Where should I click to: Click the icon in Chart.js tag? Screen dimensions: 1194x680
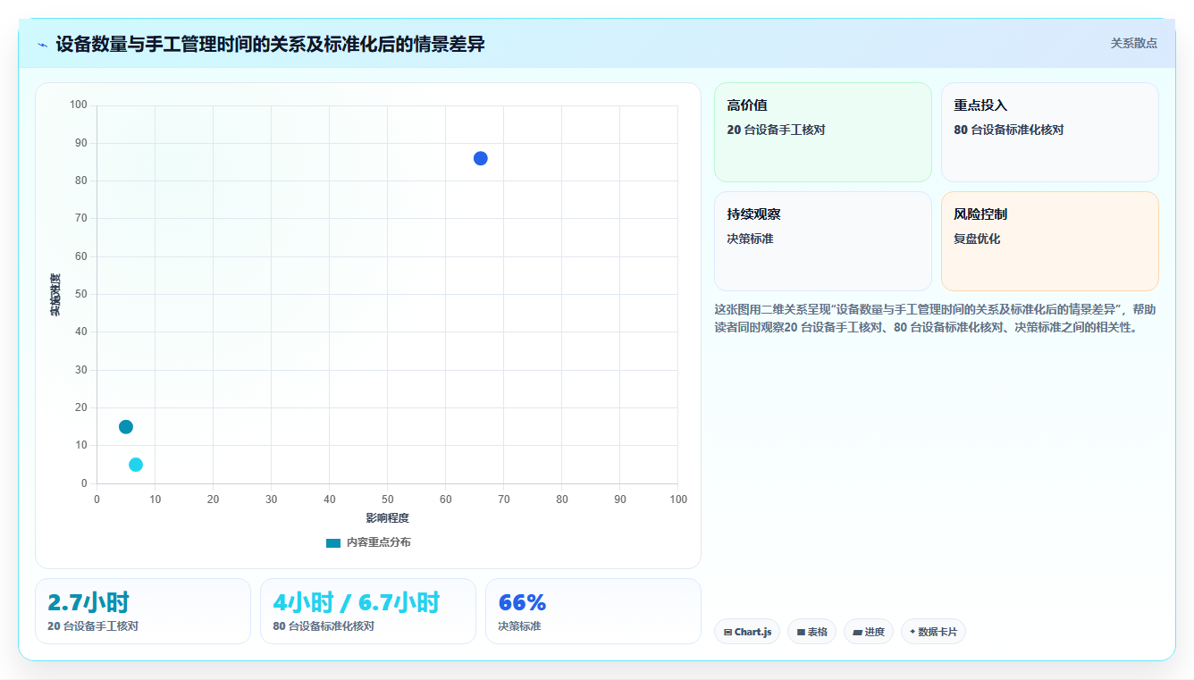pyautogui.click(x=727, y=632)
